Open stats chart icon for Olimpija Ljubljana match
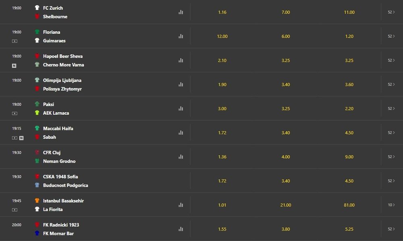Screen dimensions: 403x241 point(181,84)
